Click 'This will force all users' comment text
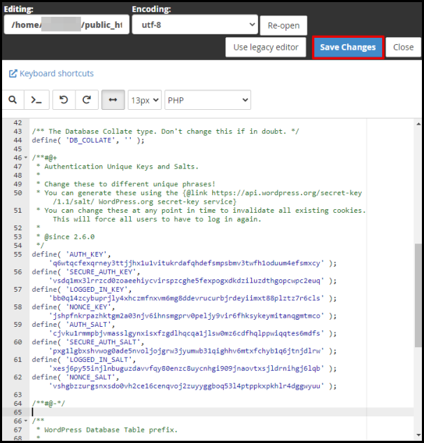424x443 pixels. (x=157, y=219)
